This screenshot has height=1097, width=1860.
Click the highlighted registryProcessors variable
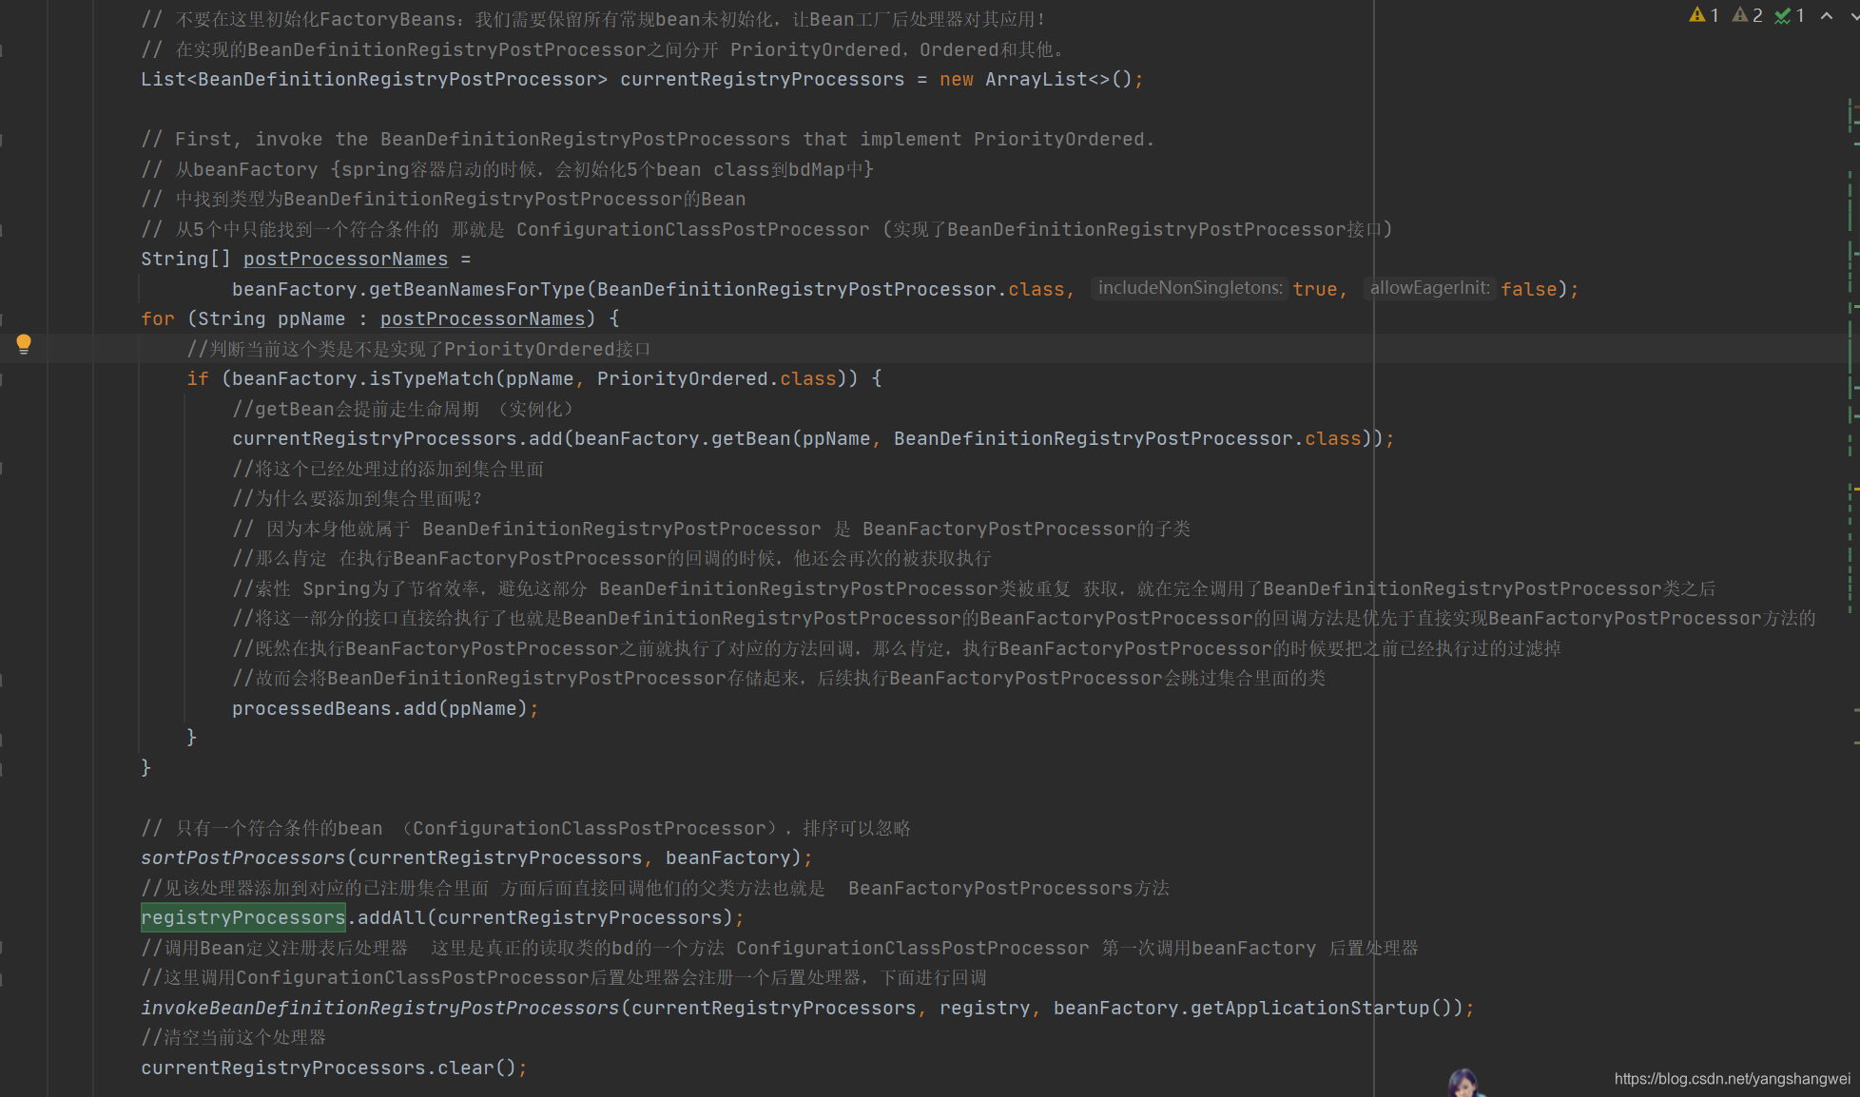243,917
